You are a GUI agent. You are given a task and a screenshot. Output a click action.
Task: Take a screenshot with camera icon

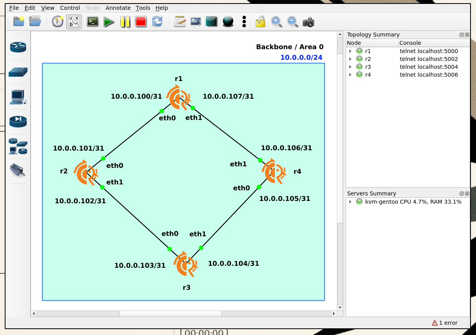[308, 22]
